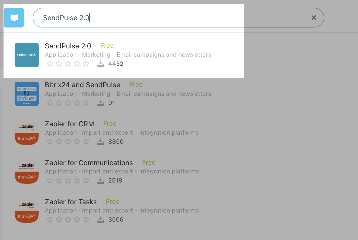Open the Bitrix24 and SendPulse title
This screenshot has width=358, height=240.
point(82,85)
